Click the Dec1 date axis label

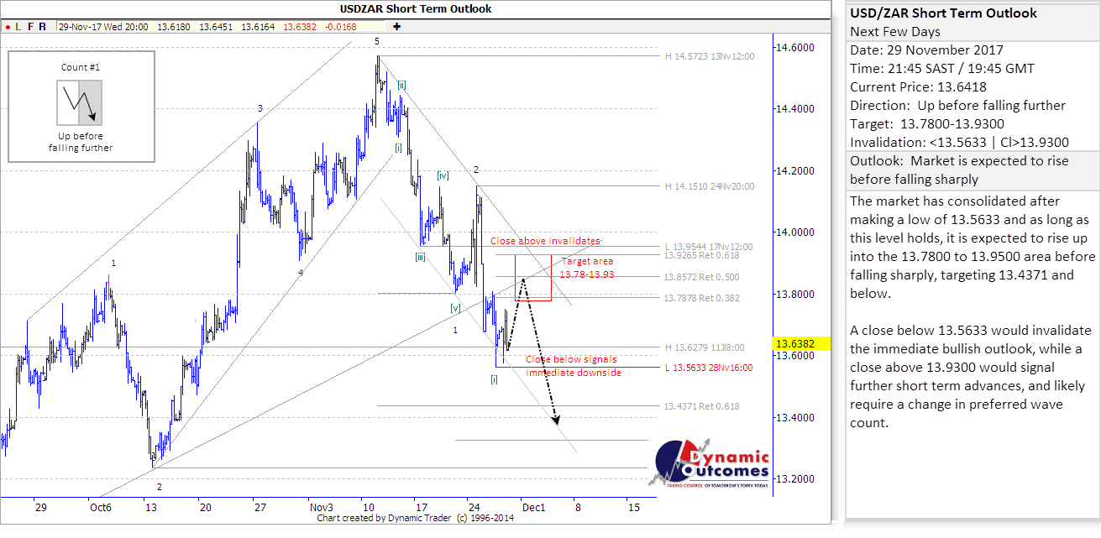pyautogui.click(x=533, y=507)
